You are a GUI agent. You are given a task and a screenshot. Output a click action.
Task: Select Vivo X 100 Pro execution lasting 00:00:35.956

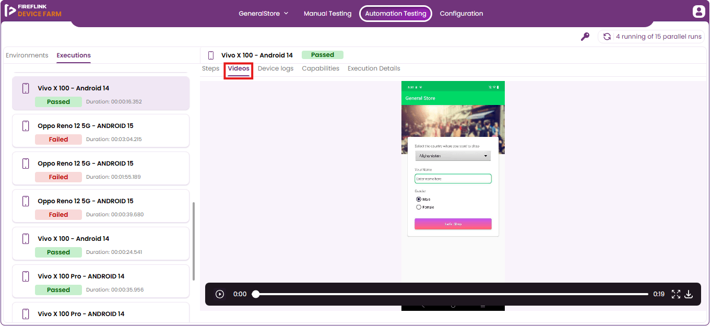101,282
